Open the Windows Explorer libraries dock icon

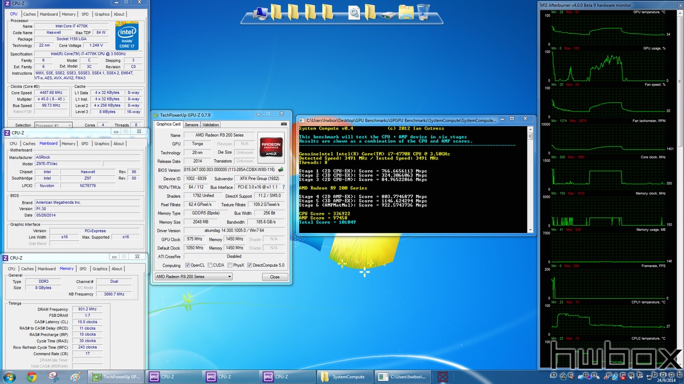tap(406, 12)
